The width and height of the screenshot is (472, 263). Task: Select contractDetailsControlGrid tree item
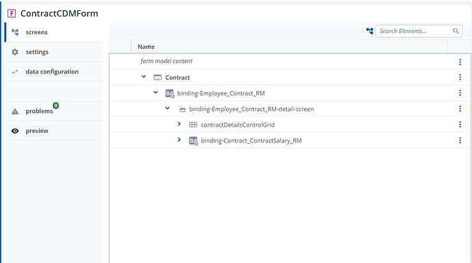(x=238, y=125)
